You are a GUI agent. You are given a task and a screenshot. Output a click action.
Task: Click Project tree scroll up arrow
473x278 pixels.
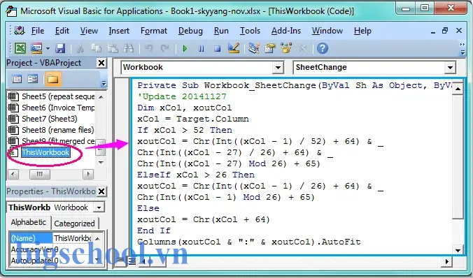(101, 97)
